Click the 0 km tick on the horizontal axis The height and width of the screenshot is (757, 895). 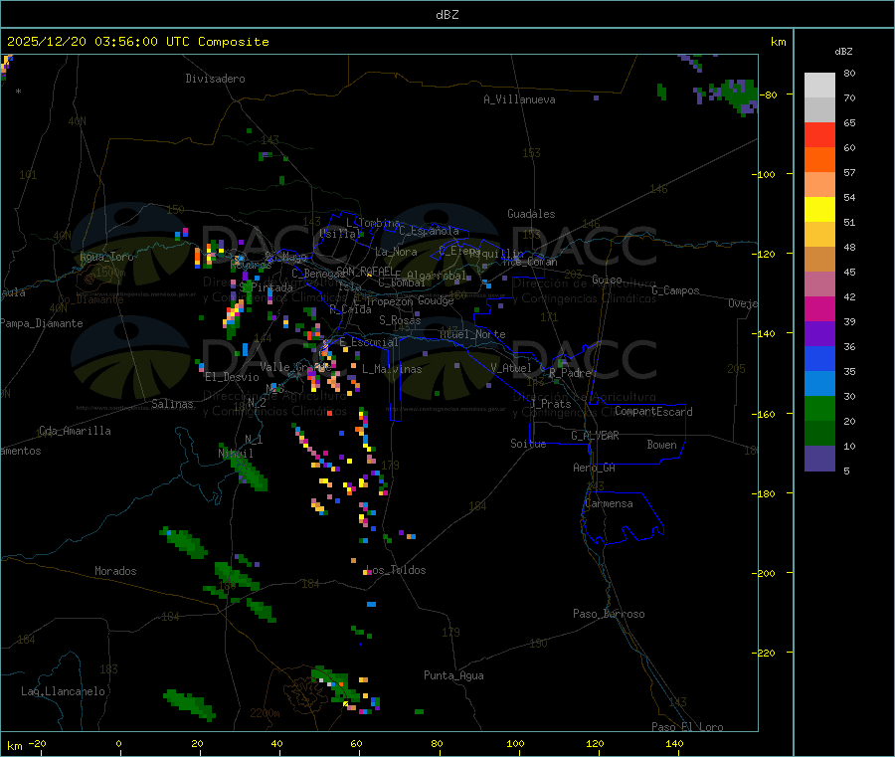118,744
